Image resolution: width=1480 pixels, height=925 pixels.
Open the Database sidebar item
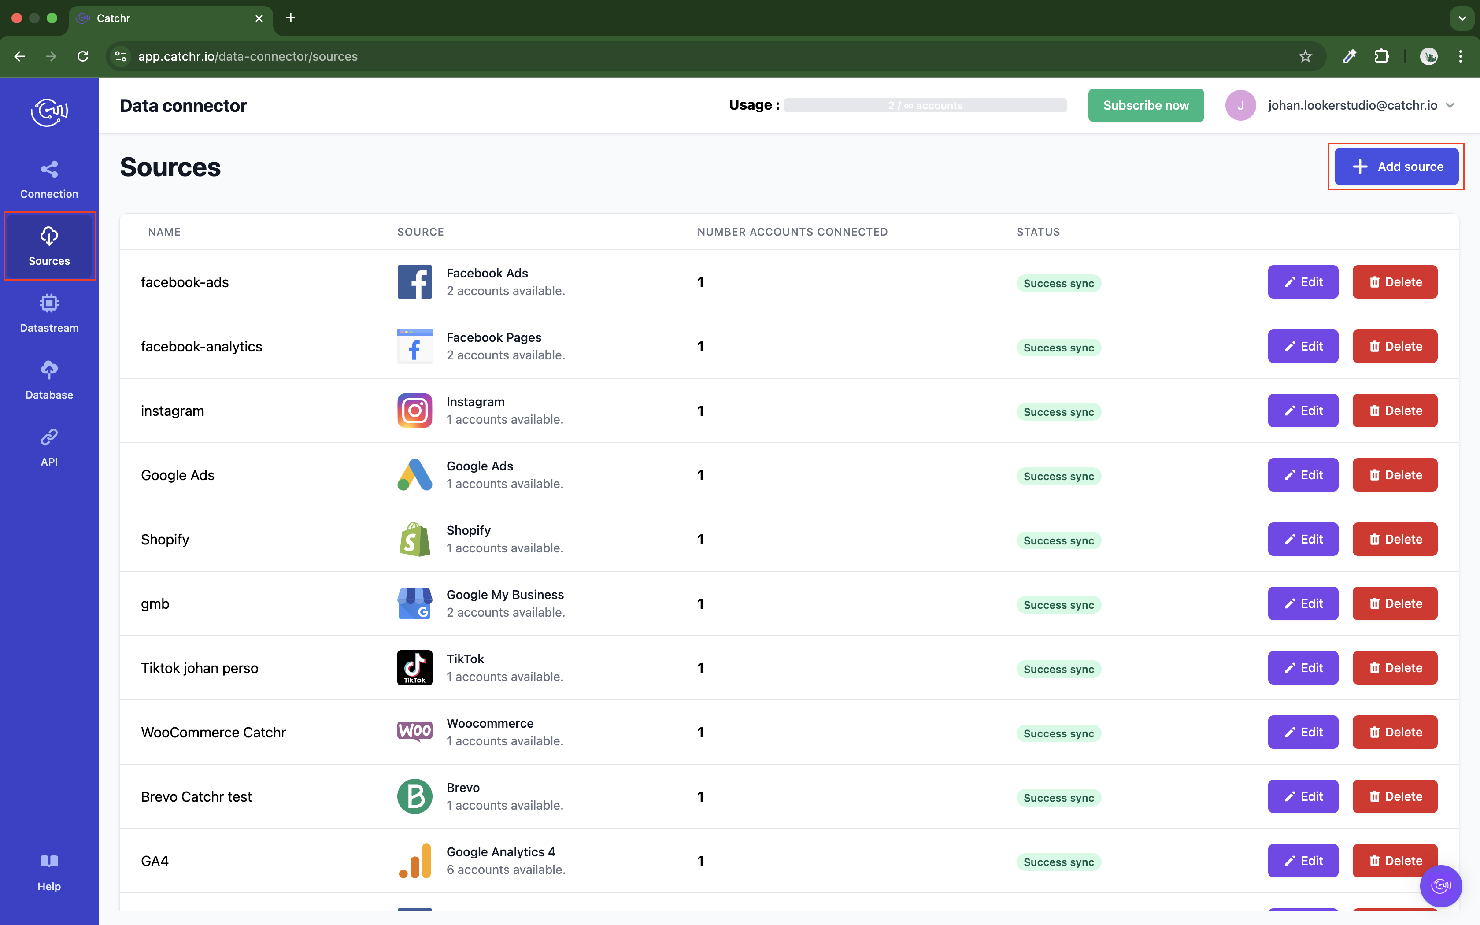(49, 381)
